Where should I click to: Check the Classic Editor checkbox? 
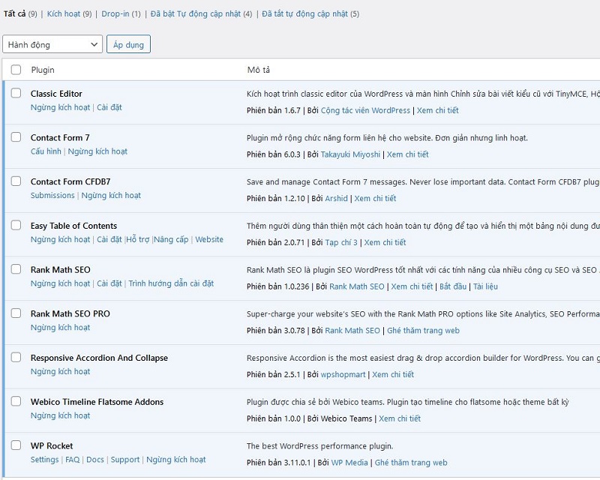point(16,93)
